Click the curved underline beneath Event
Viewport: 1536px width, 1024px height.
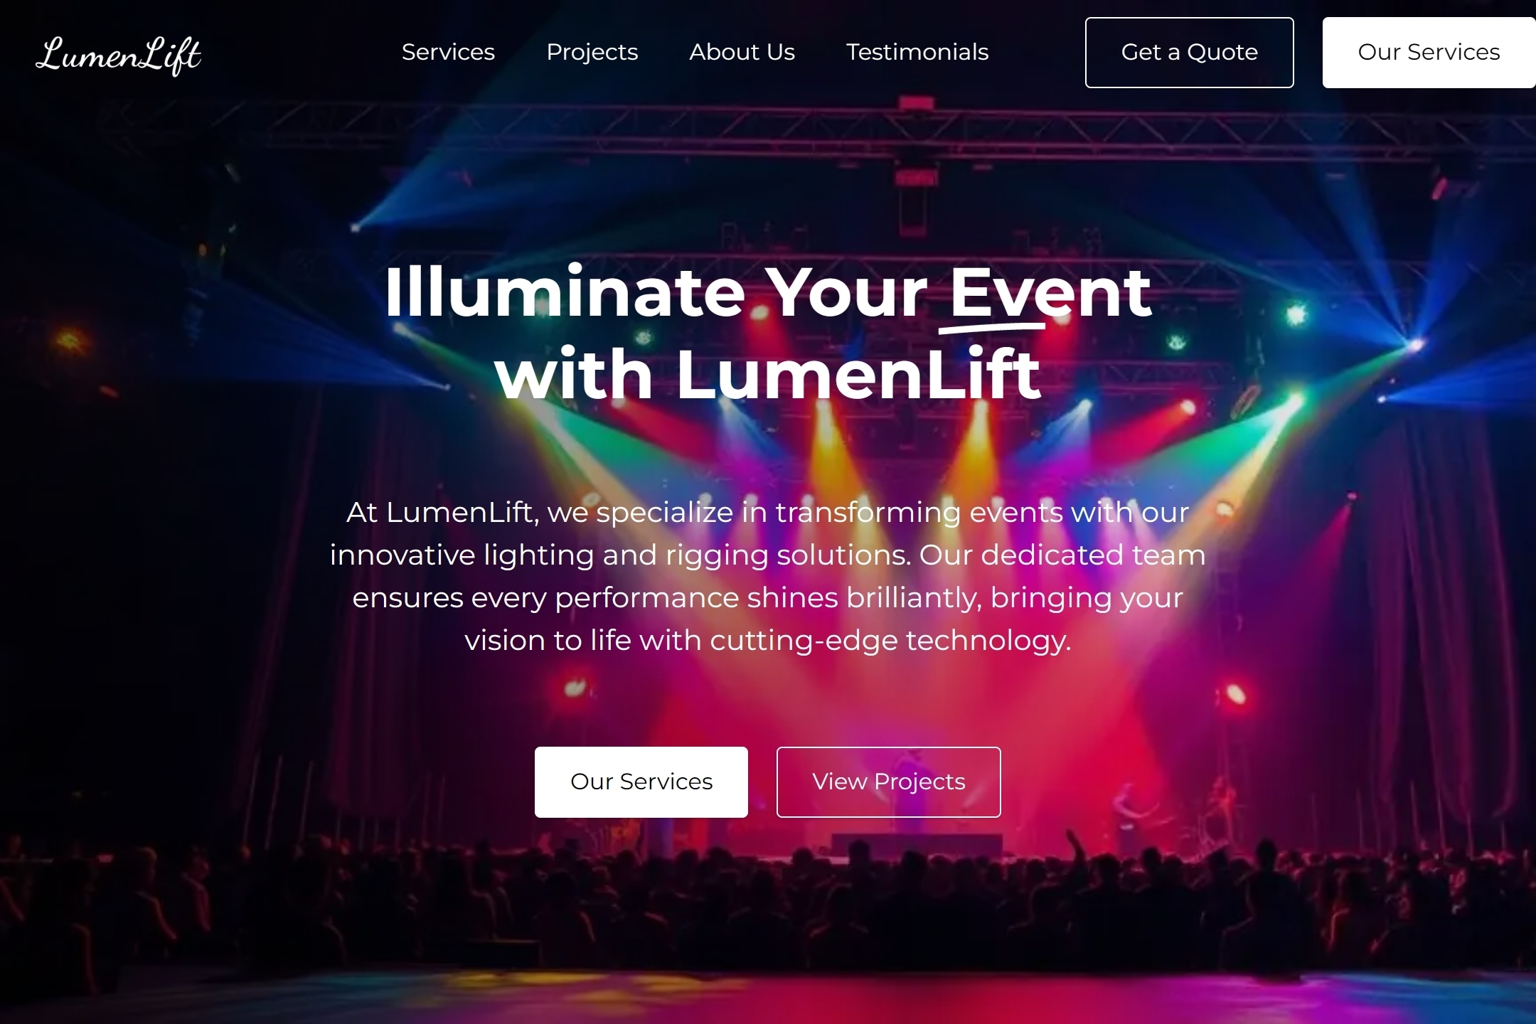[x=992, y=328]
